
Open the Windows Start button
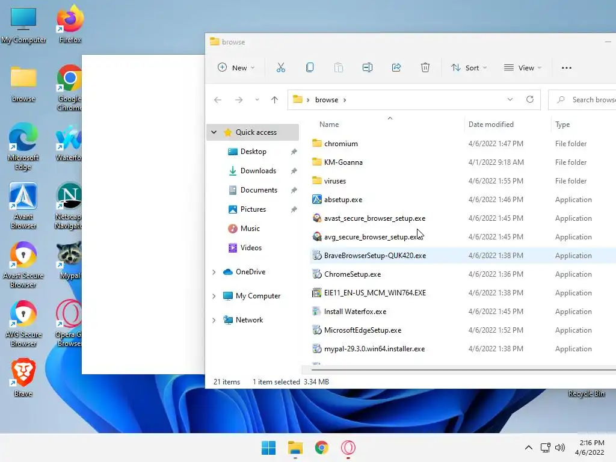point(269,448)
